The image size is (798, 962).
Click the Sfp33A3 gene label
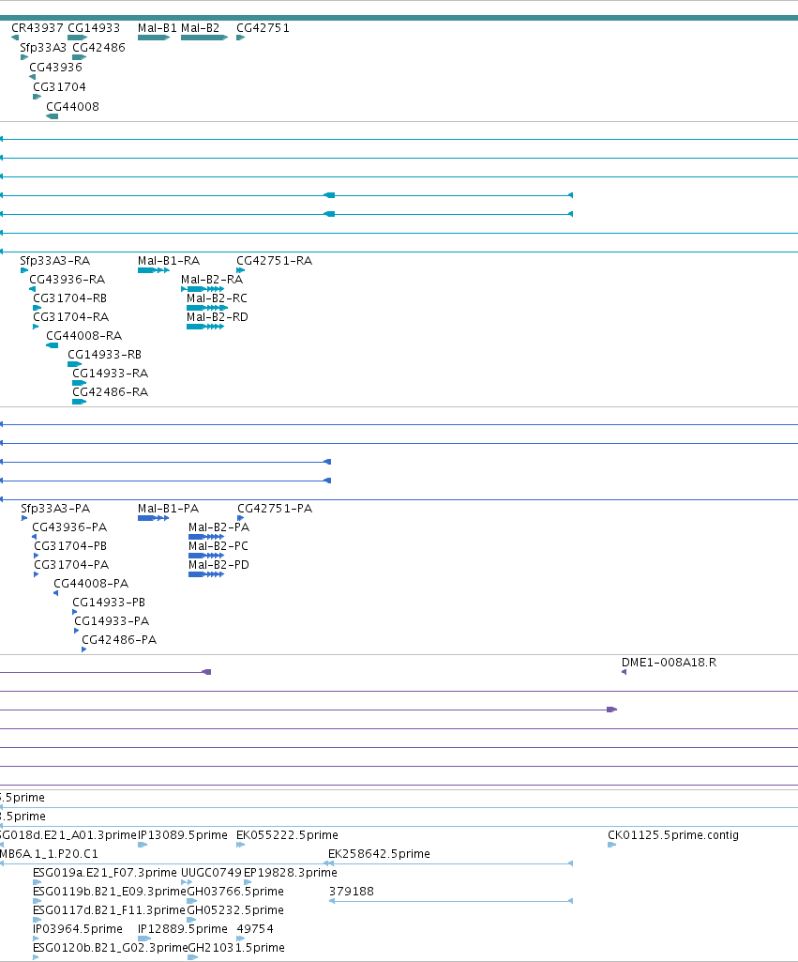click(x=43, y=48)
